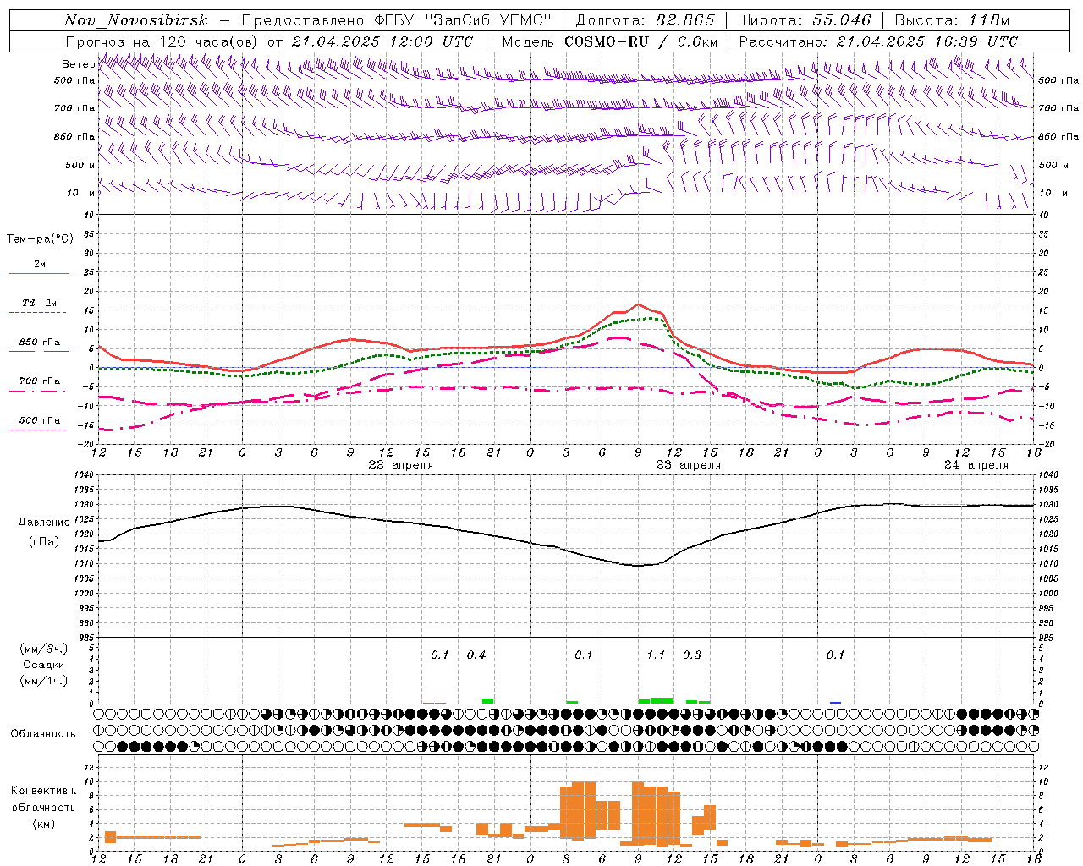Click the "Nov_Novosibirsk" station title
Image resolution: width=1083 pixels, height=866 pixels.
point(136,20)
